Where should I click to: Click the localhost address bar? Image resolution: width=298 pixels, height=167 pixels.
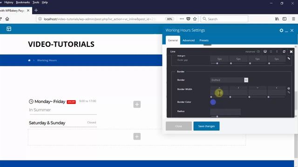(x=100, y=19)
